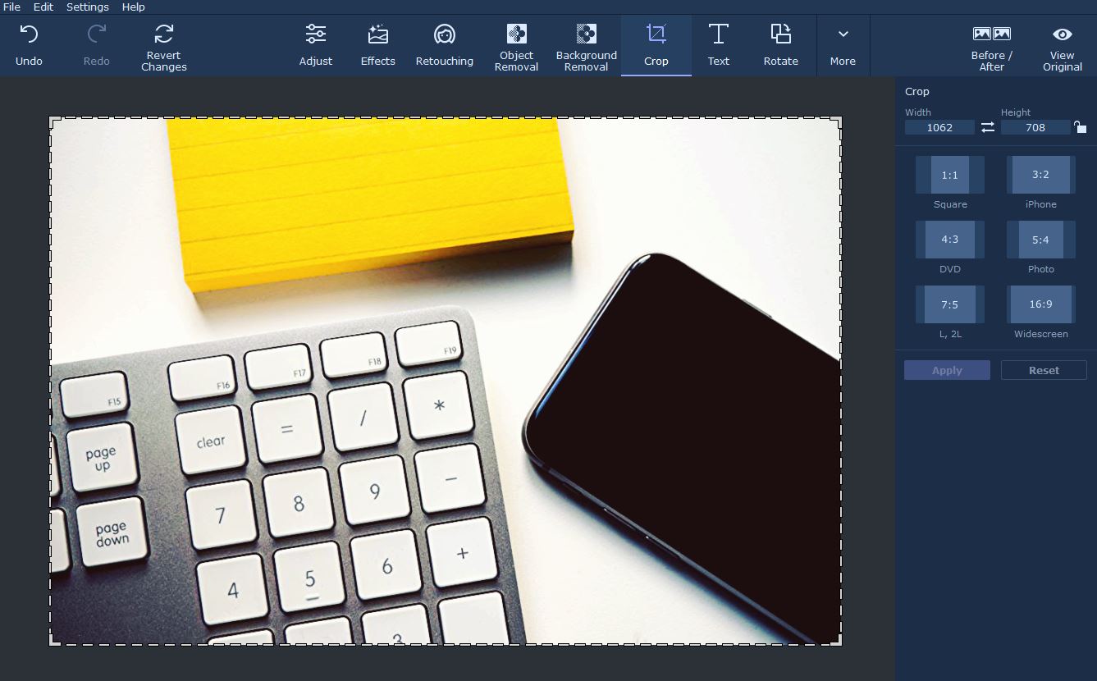Open the Text tool

coord(718,45)
